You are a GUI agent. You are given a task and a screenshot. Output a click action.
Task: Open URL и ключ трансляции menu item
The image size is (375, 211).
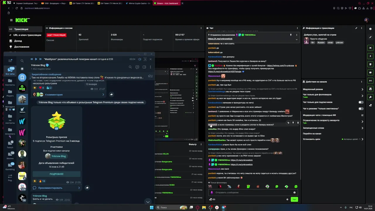click(x=25, y=35)
